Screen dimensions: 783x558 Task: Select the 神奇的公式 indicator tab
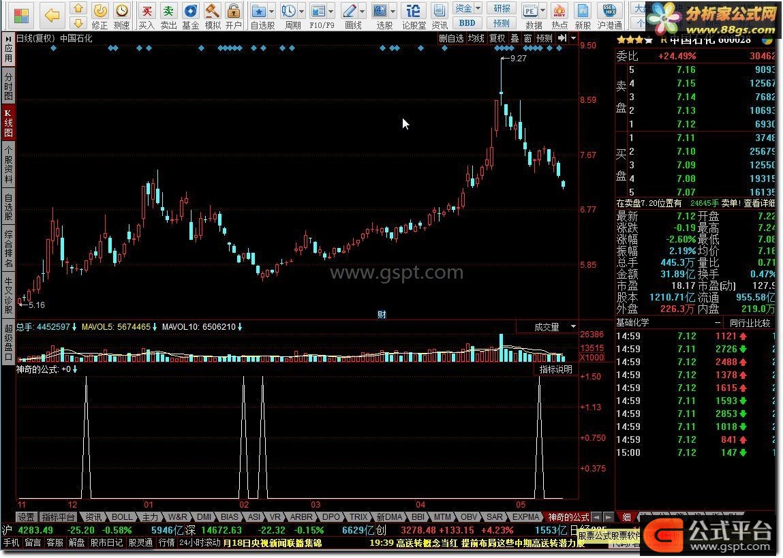[568, 517]
